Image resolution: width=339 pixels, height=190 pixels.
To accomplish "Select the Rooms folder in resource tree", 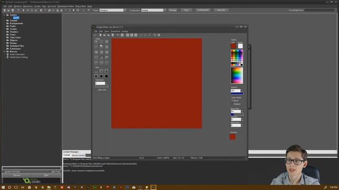I will (x=13, y=43).
